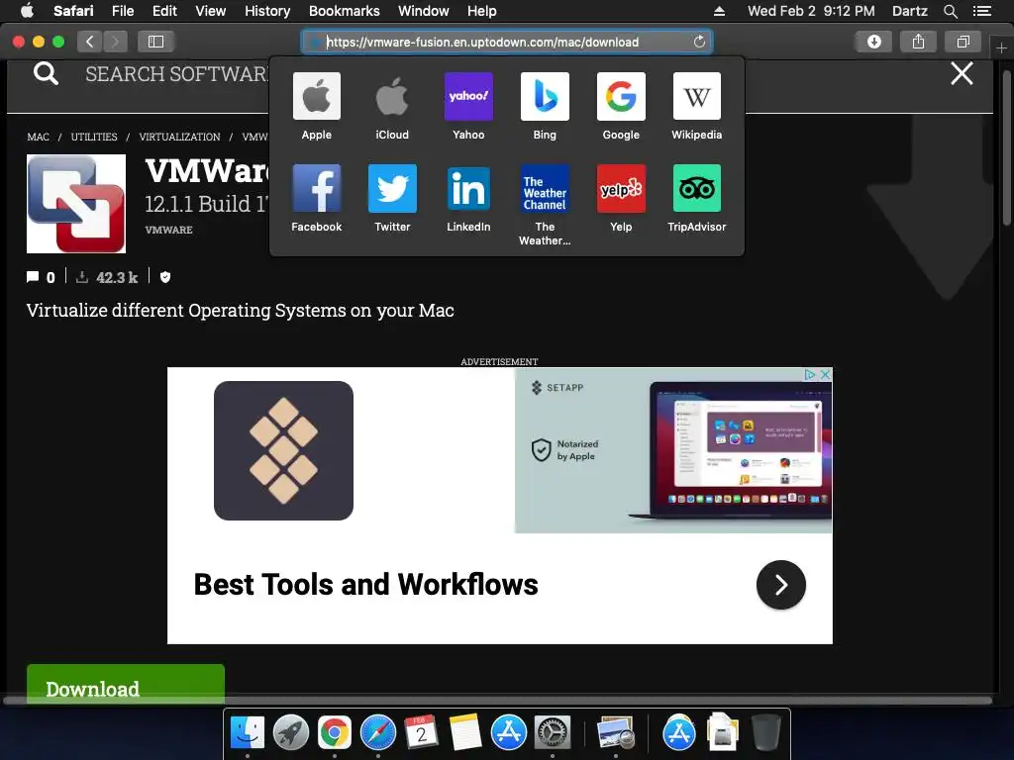
Task: Open Preview from the Dock
Action: pyautogui.click(x=615, y=732)
